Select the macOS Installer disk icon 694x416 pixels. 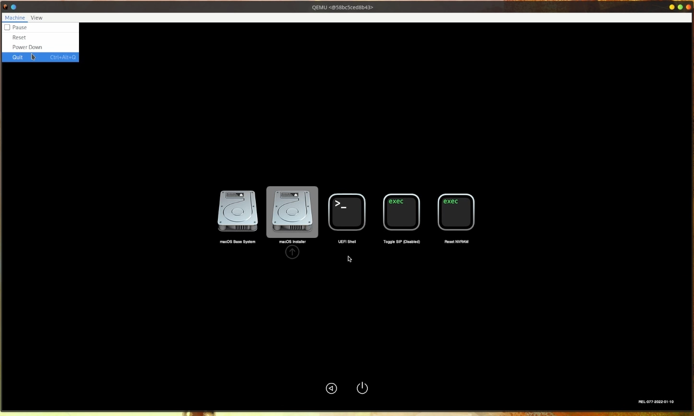pyautogui.click(x=292, y=212)
